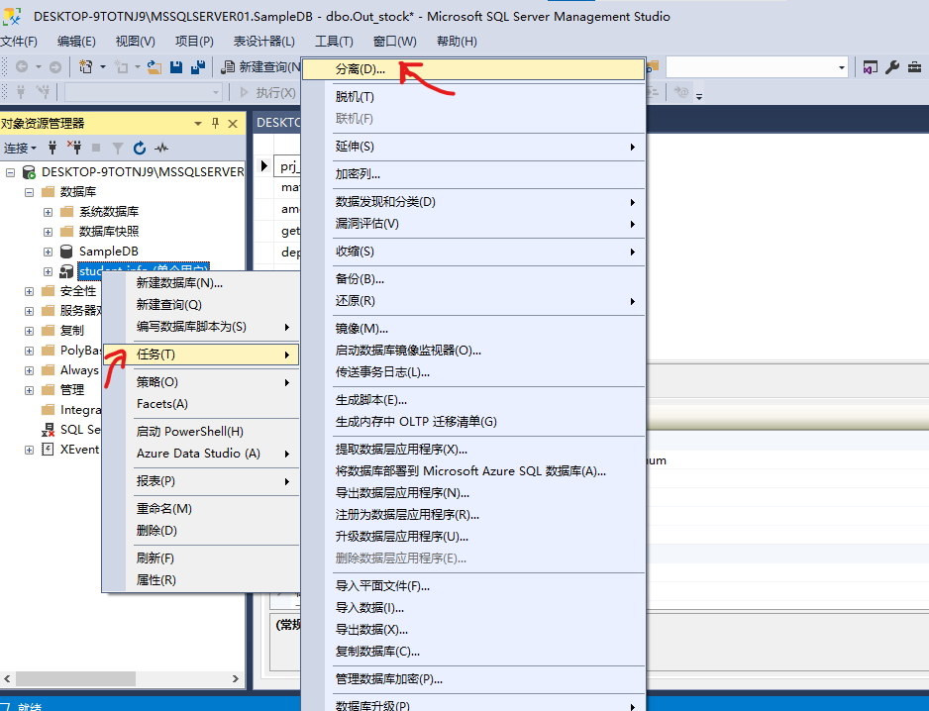Viewport: 929px width, 711px height.
Task: Open the toolbar search combo box dropdown
Action: coord(841,67)
